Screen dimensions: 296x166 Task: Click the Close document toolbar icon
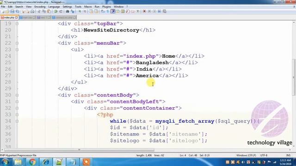click(23, 12)
